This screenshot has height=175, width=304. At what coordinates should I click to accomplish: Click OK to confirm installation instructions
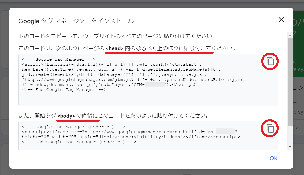(x=273, y=158)
